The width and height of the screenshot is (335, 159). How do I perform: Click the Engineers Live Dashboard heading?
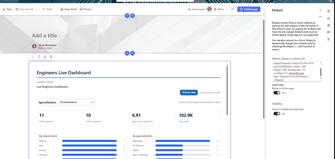click(x=64, y=73)
